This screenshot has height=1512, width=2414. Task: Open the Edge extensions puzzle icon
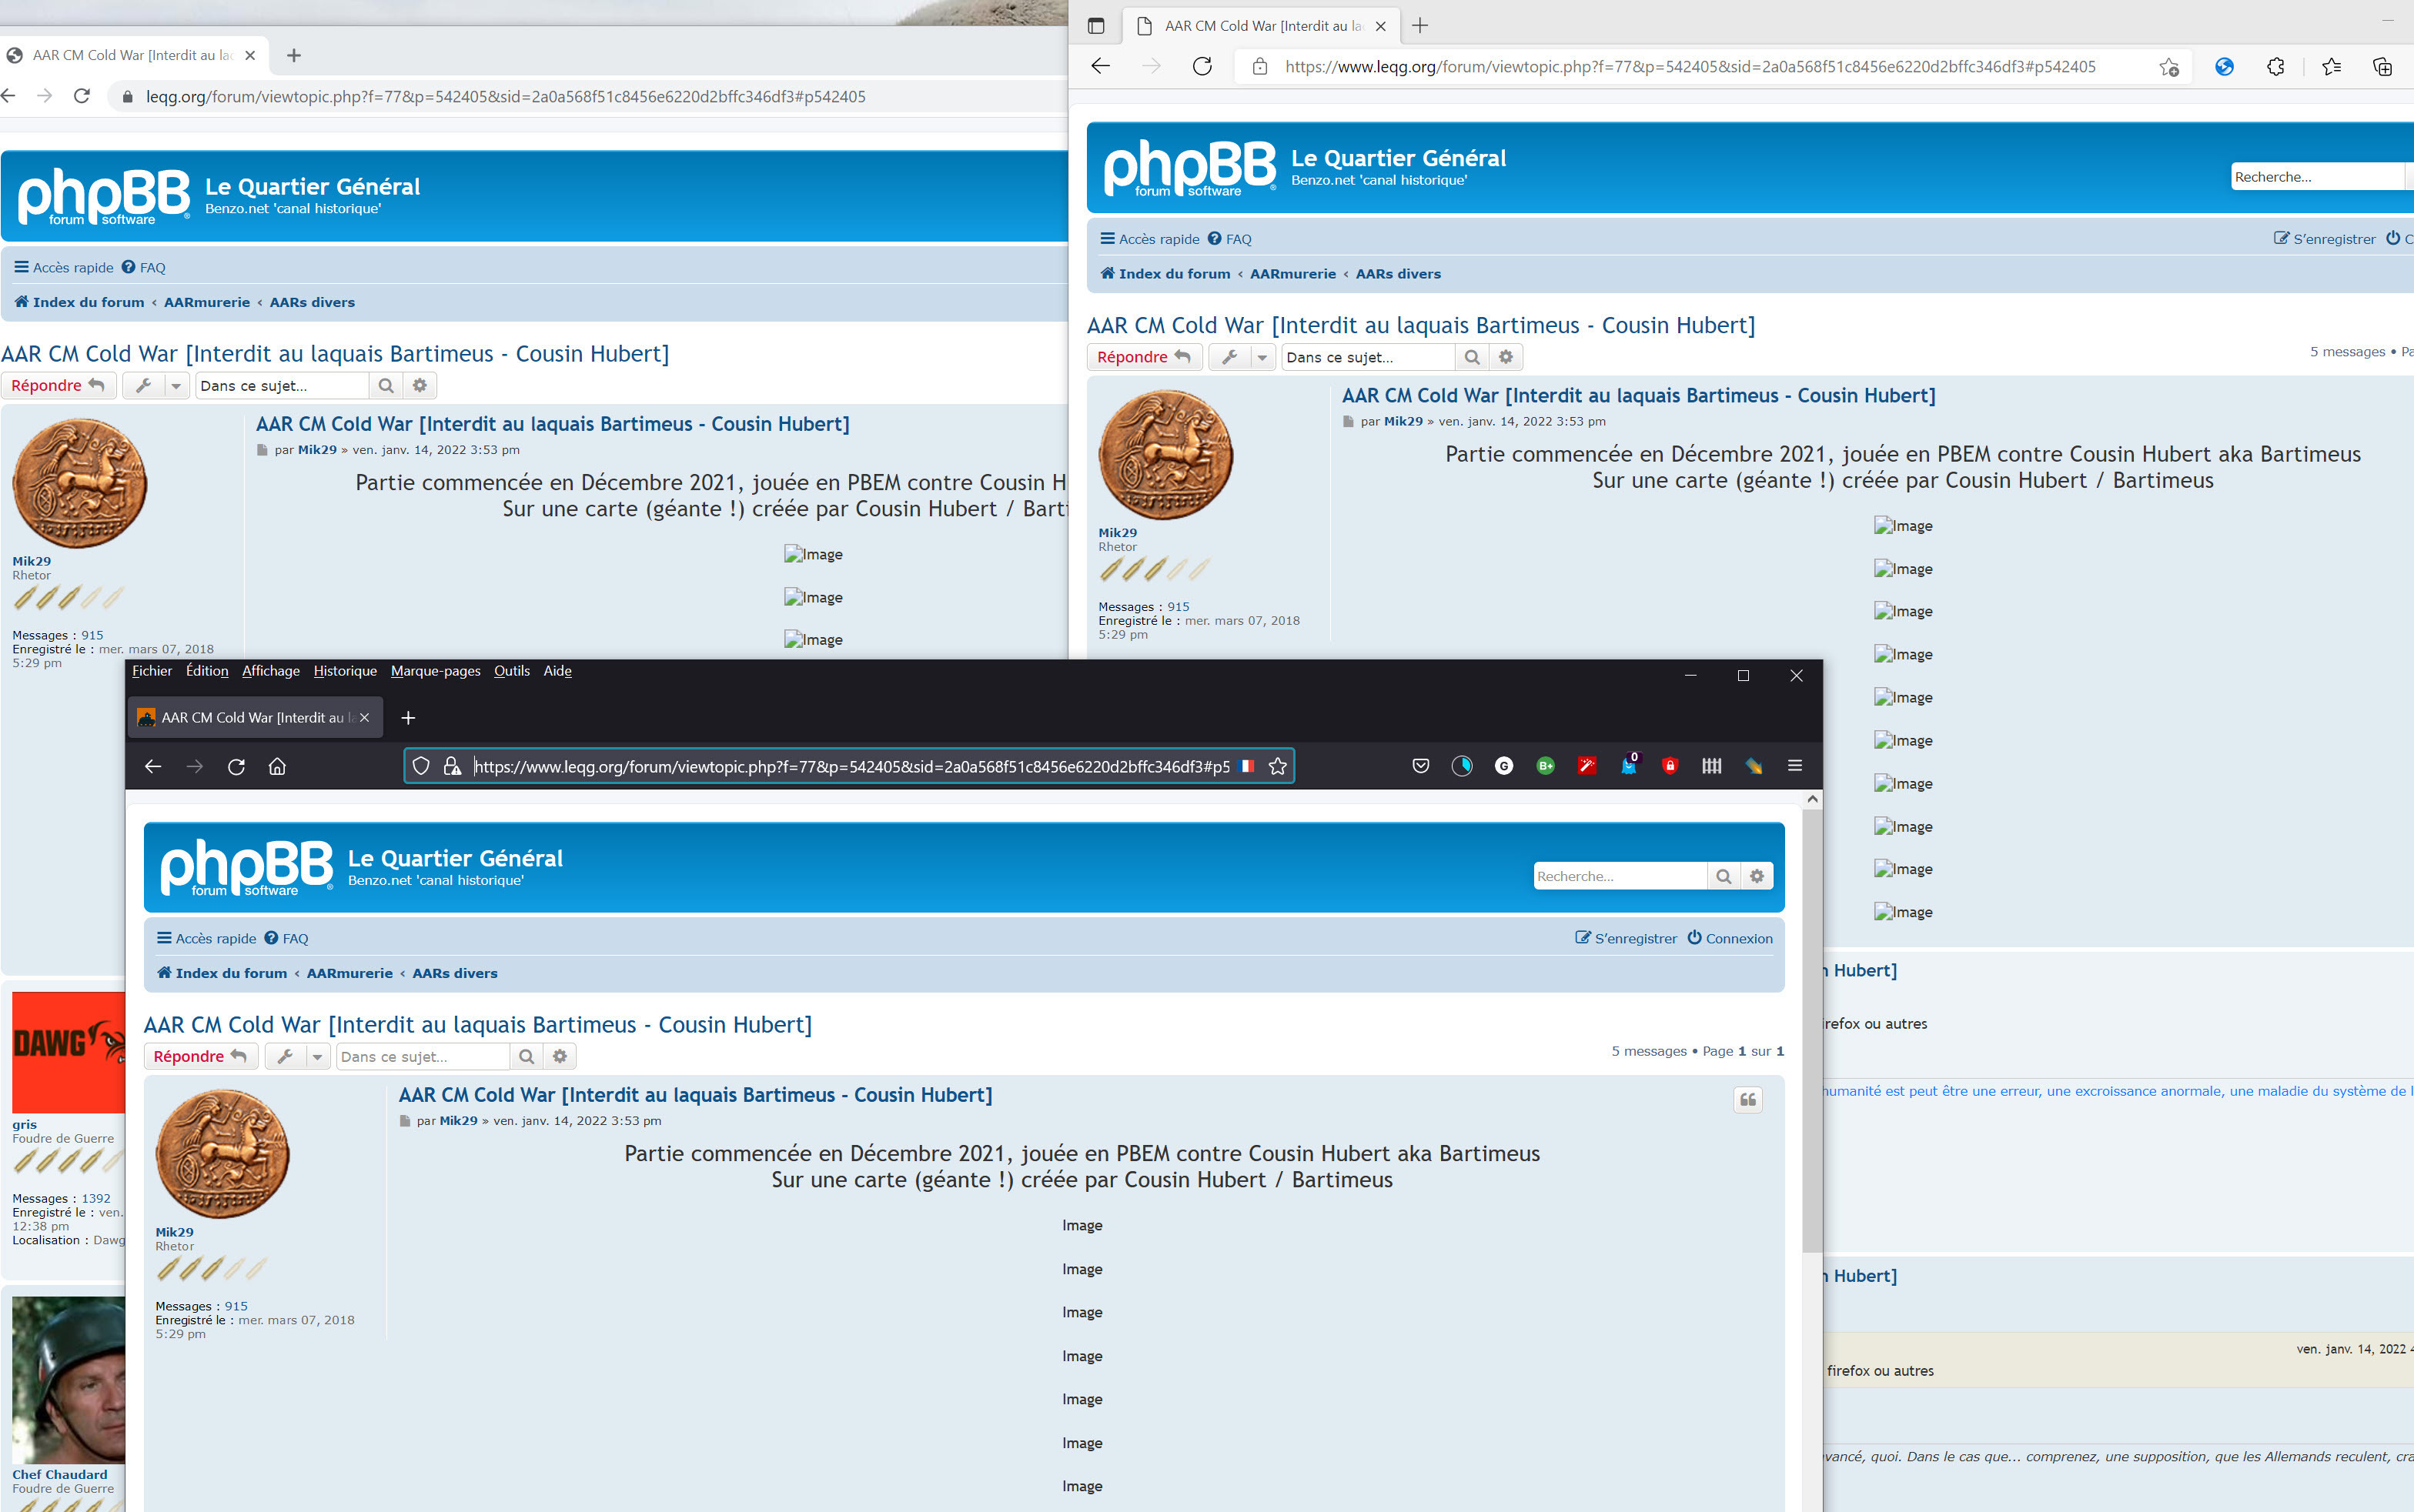pyautogui.click(x=2275, y=67)
